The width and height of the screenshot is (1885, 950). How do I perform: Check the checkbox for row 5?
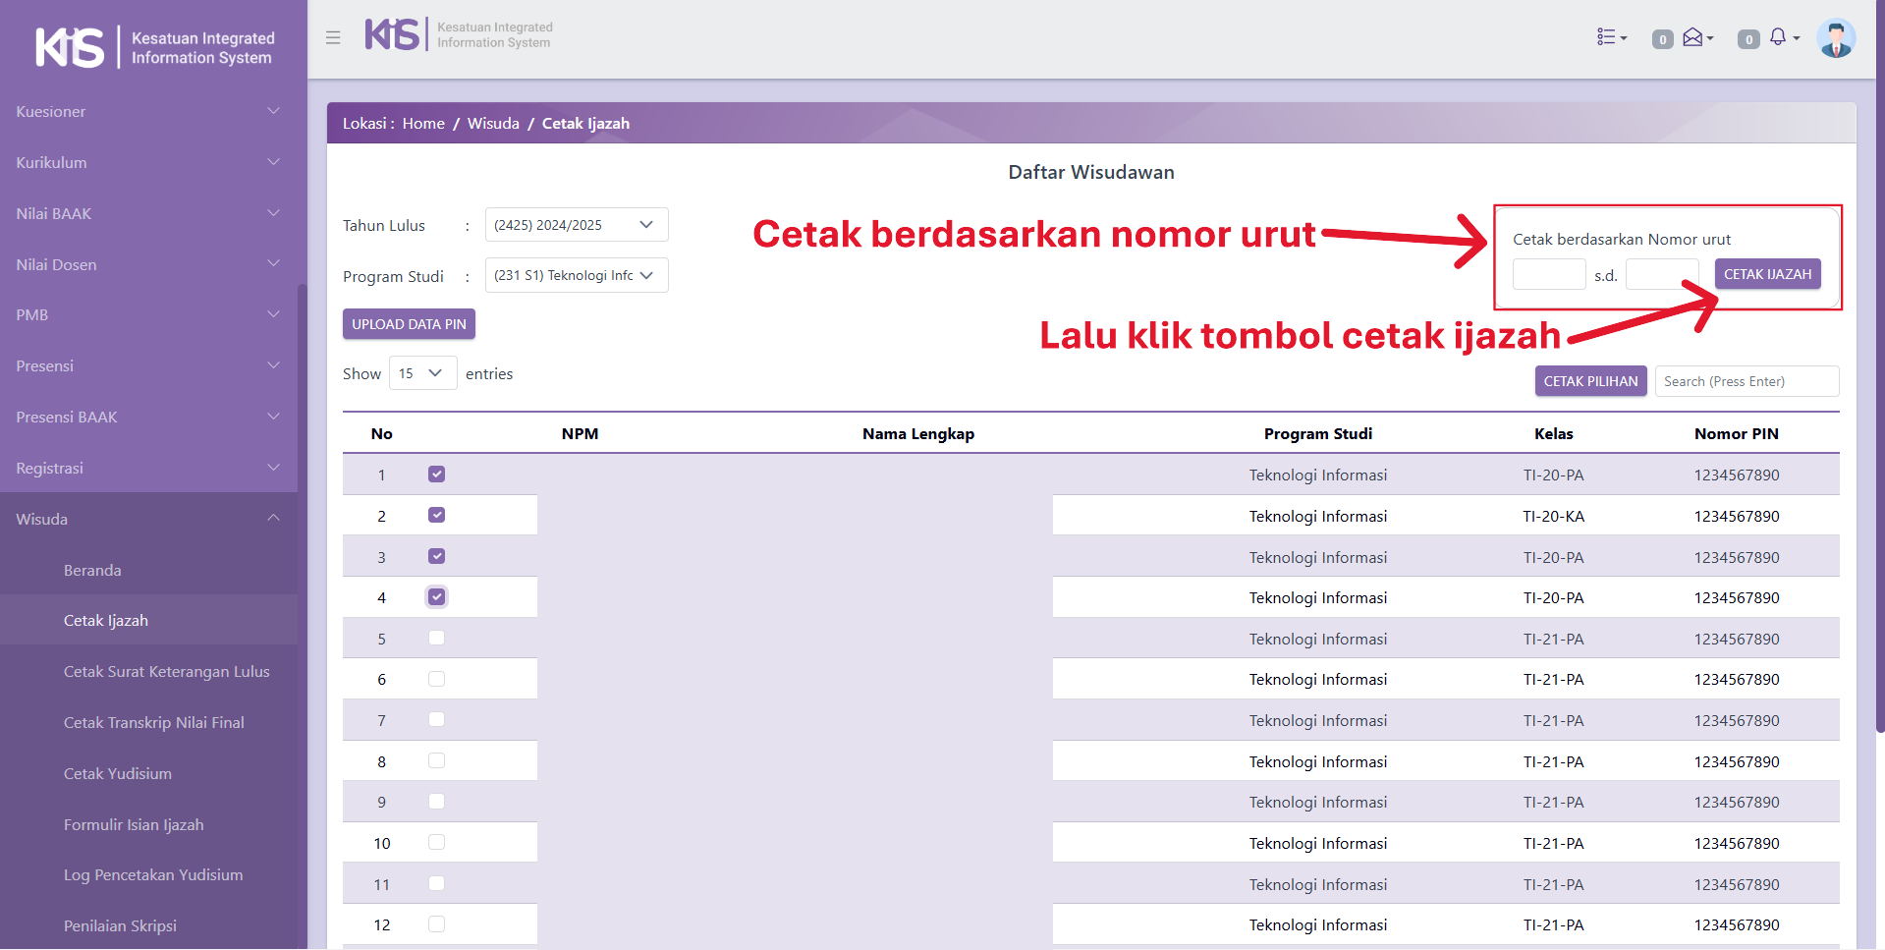tap(437, 639)
